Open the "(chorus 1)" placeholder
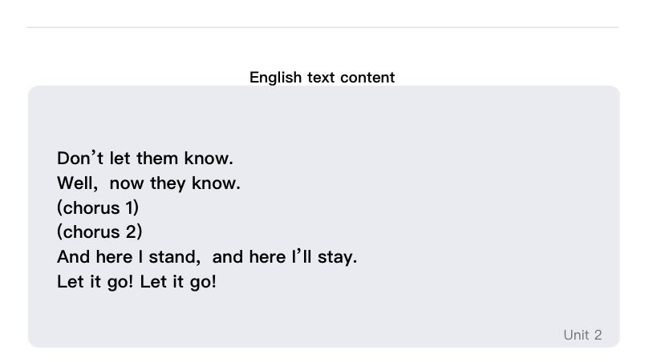Screen dimensions: 645x362 click(x=98, y=207)
